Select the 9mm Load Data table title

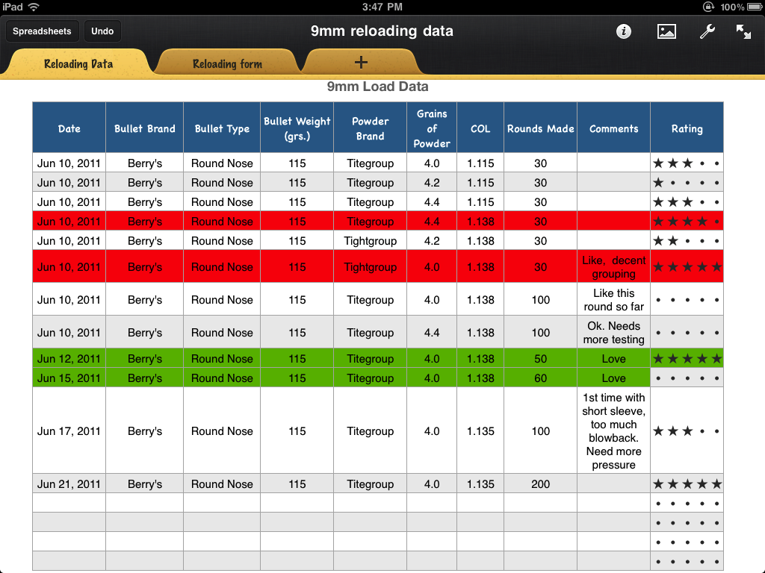(377, 87)
